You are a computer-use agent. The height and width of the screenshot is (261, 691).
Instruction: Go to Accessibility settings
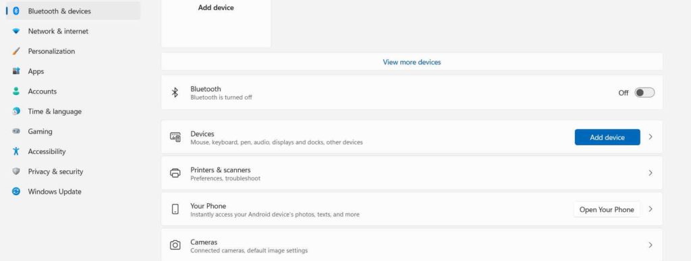pos(73,151)
